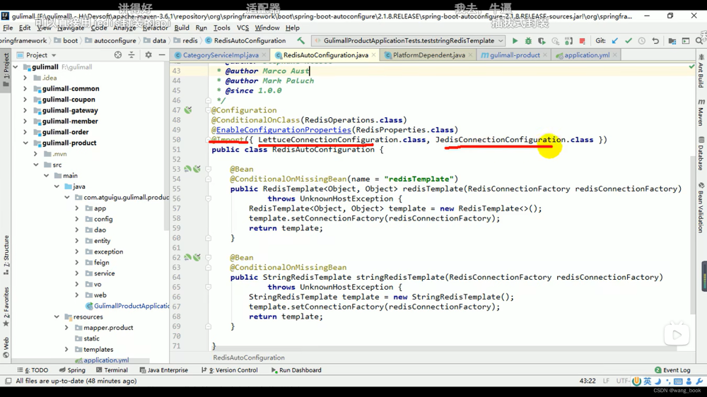Viewport: 707px width, 397px height.
Task: Show Git history clock icon
Action: click(x=642, y=40)
